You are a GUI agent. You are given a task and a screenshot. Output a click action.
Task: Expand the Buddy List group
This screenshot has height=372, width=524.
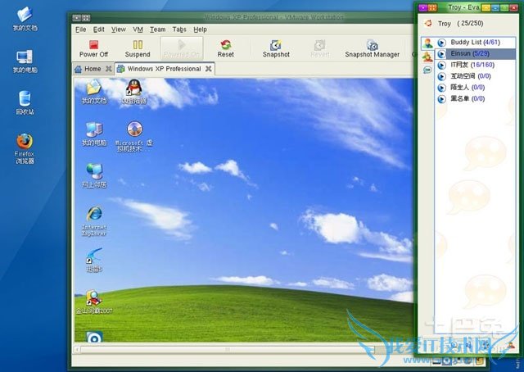441,42
